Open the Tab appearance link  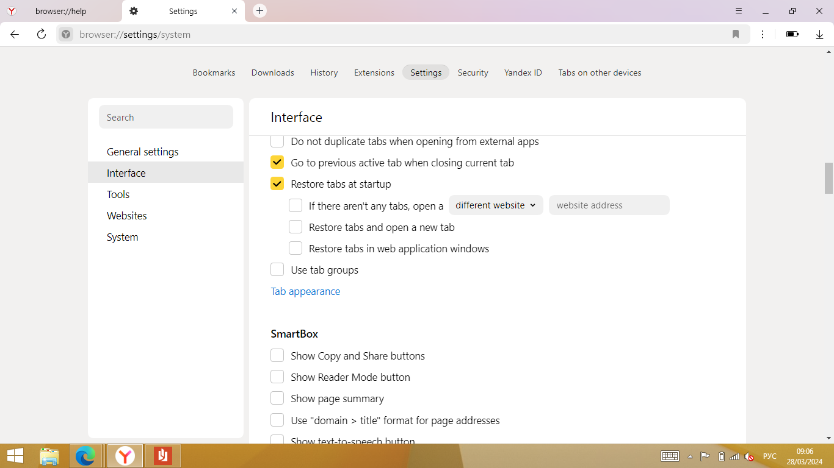click(305, 291)
